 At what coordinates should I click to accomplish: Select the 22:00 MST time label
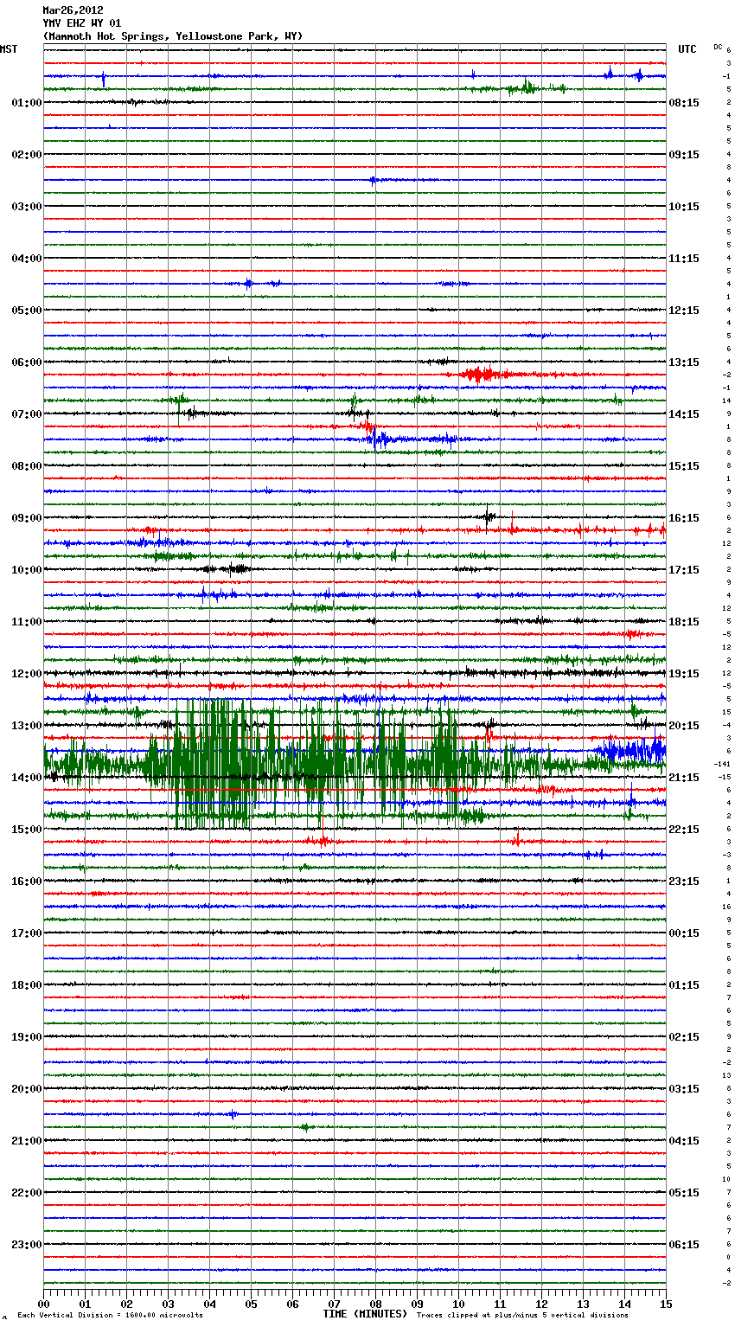click(26, 1193)
